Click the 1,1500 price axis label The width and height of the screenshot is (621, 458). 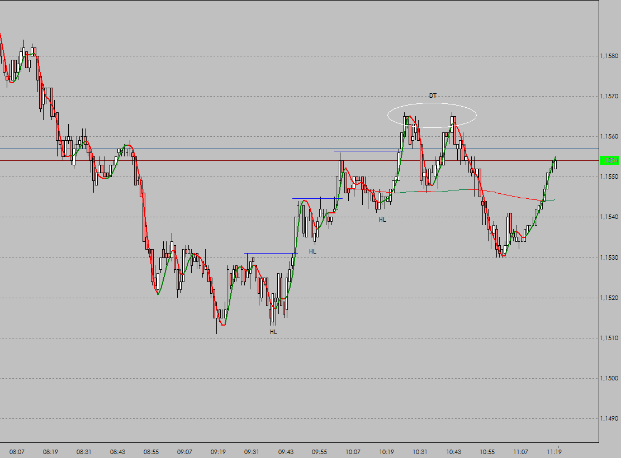click(x=609, y=379)
